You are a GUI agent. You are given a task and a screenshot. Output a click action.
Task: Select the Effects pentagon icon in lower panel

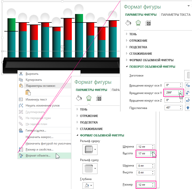tap(89, 98)
